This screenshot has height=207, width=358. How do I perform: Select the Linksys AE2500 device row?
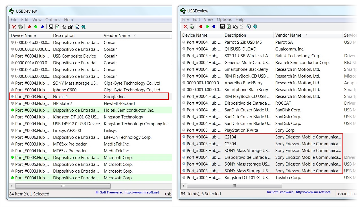point(91,131)
